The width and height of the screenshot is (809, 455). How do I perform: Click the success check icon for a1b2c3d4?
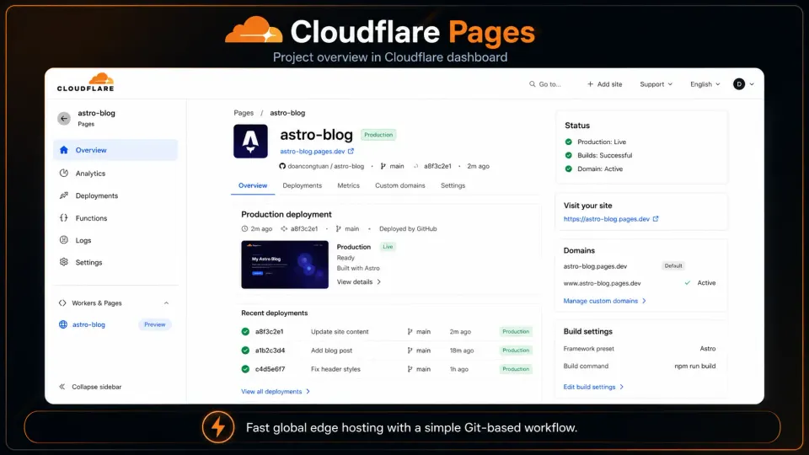coord(245,351)
